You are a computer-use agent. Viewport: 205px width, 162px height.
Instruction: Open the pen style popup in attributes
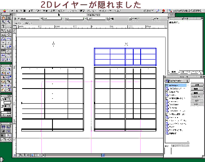(x=7, y=106)
